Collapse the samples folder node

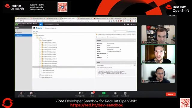tap(36, 37)
